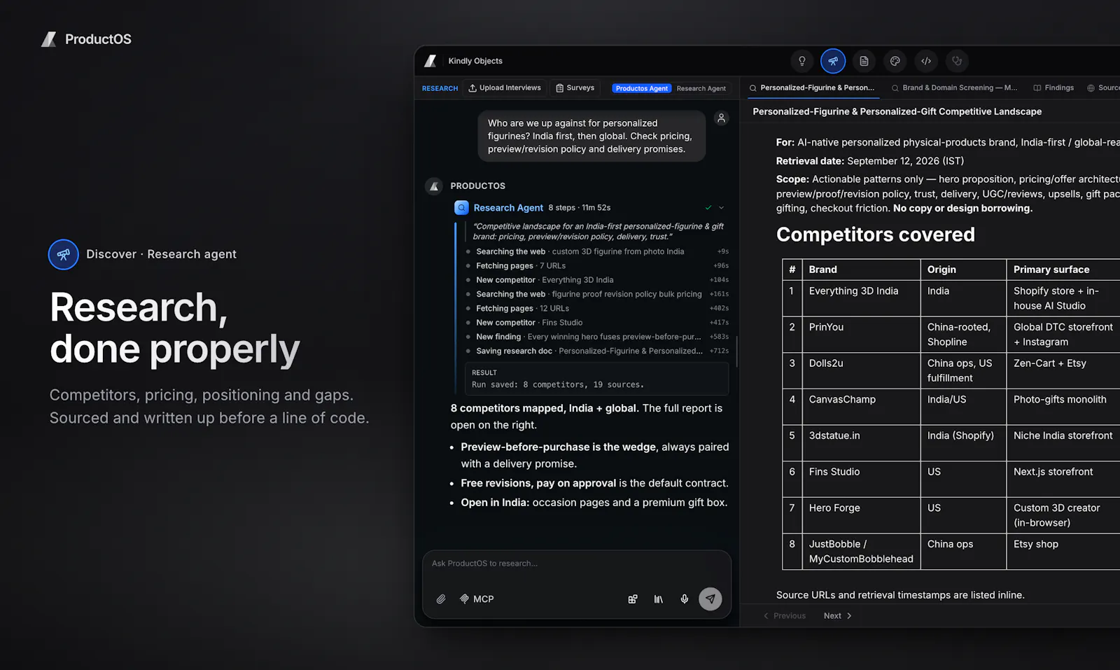Image resolution: width=1120 pixels, height=670 pixels.
Task: Open the library books icon in composer
Action: [x=659, y=599]
